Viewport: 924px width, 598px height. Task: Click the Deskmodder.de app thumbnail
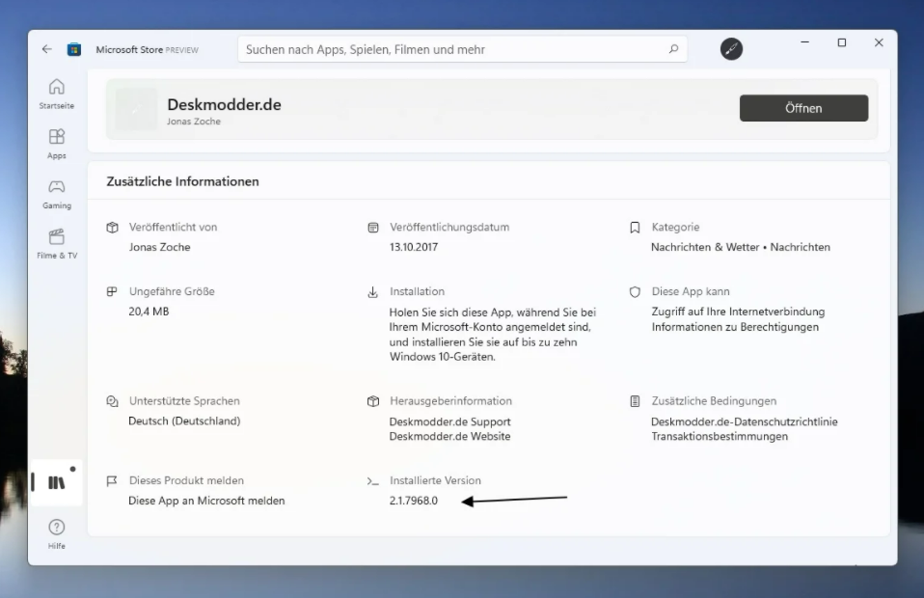136,110
